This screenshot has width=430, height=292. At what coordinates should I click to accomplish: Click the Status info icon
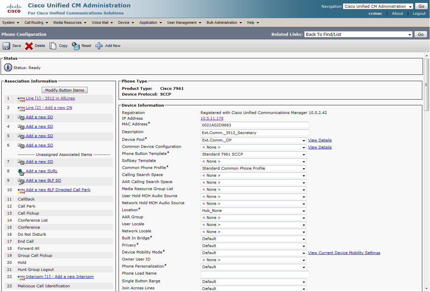pos(8,67)
